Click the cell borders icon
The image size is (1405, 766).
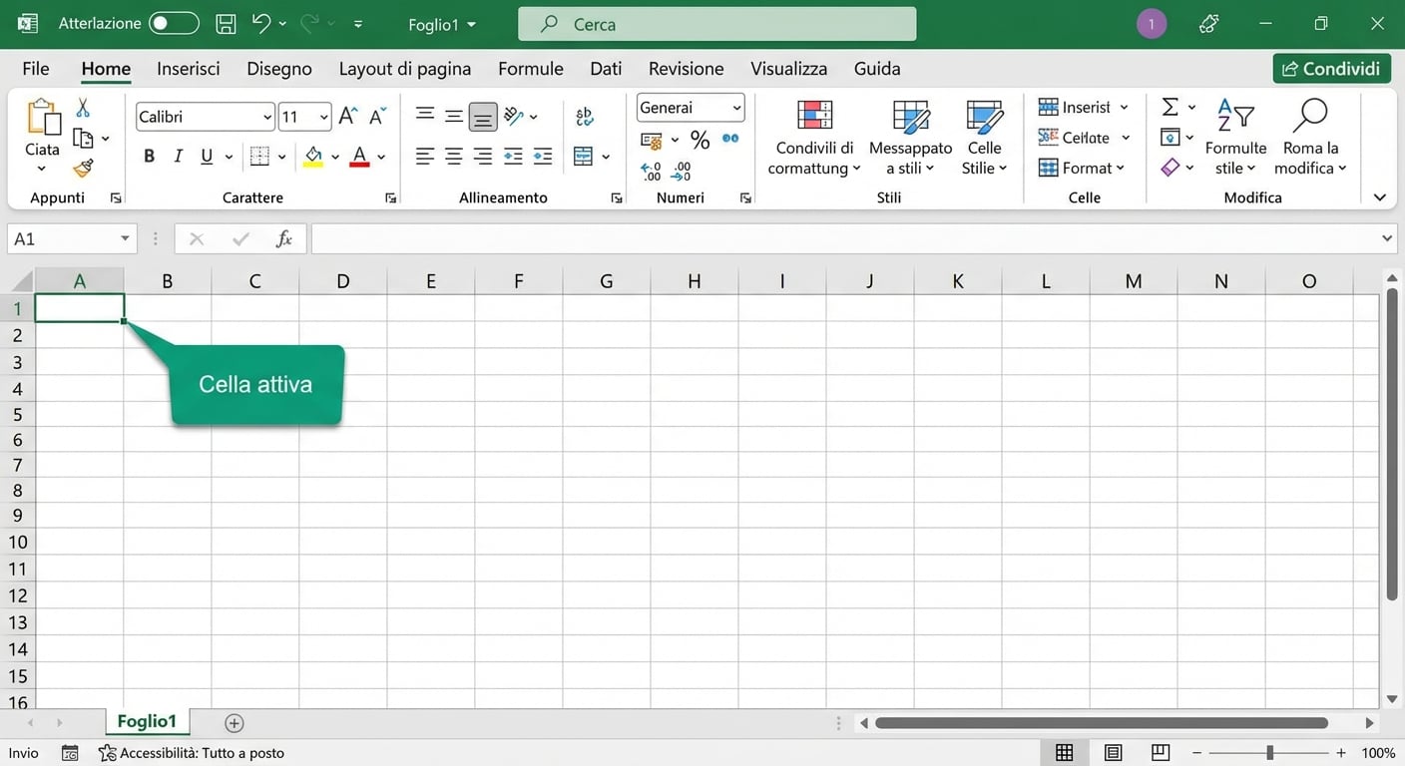[259, 157]
